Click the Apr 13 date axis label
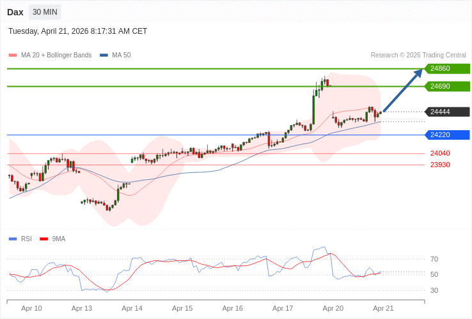The image size is (472, 319). click(82, 308)
